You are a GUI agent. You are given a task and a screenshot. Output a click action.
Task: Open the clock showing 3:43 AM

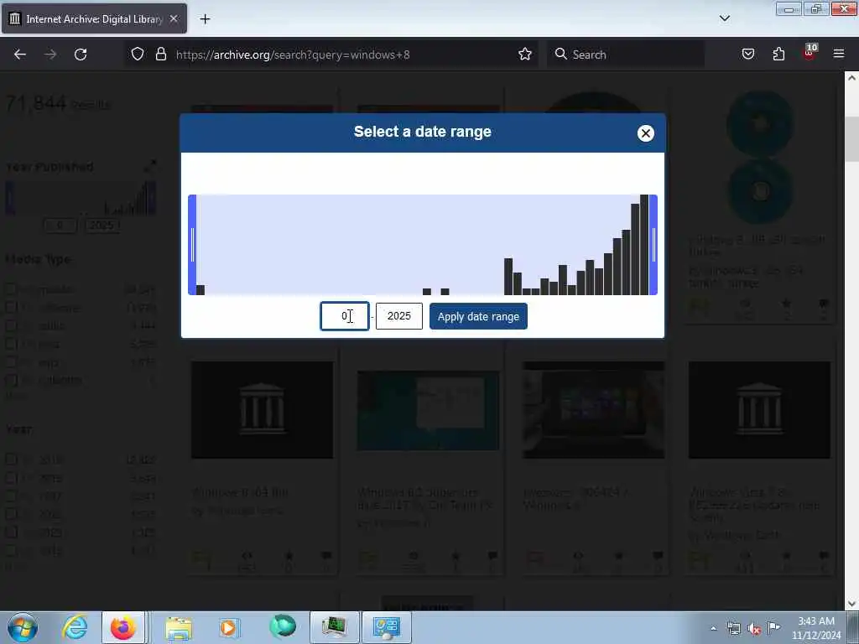click(x=816, y=628)
